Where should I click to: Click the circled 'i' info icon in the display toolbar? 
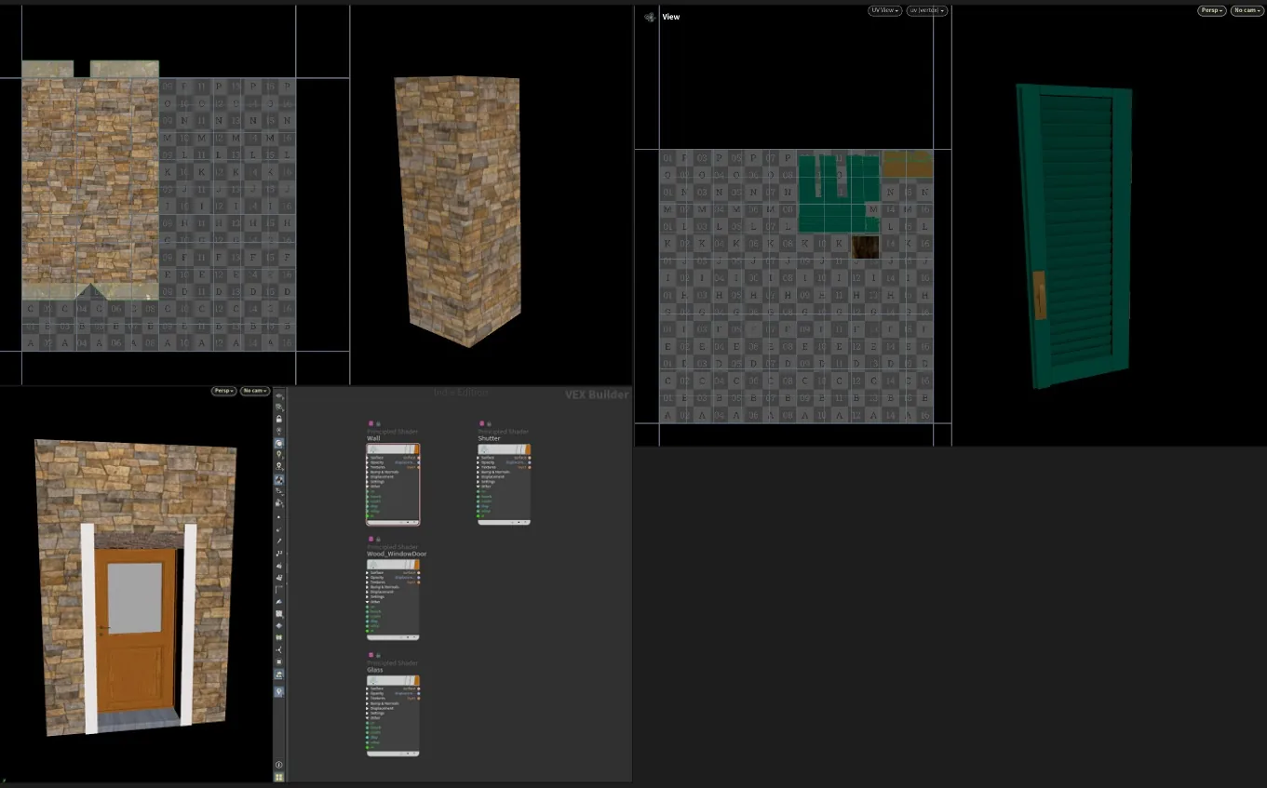279,765
